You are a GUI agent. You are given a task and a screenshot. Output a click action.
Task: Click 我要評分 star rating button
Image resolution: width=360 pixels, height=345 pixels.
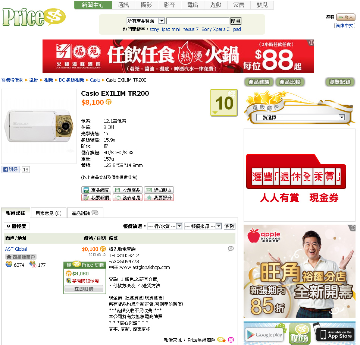pyautogui.click(x=159, y=197)
